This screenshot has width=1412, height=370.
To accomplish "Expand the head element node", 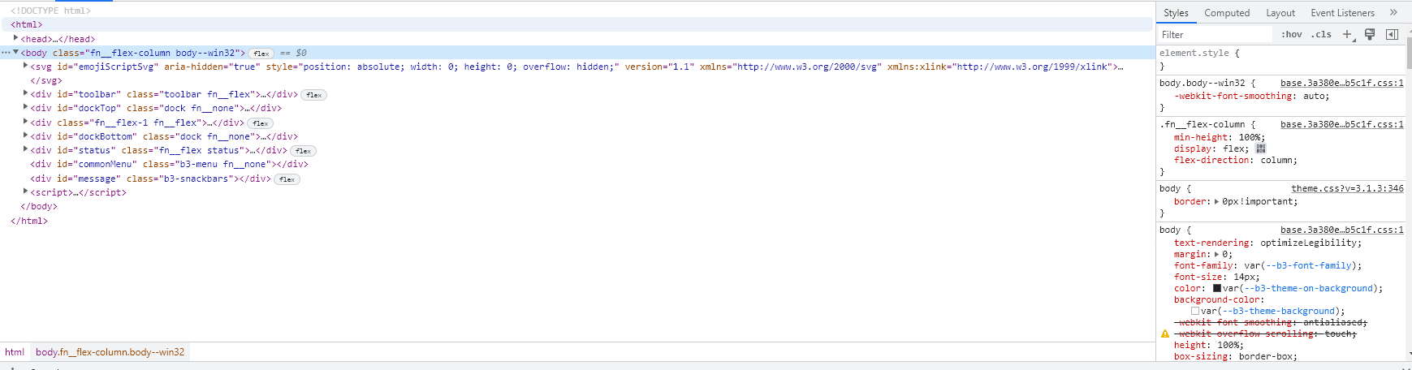I will pyautogui.click(x=16, y=38).
